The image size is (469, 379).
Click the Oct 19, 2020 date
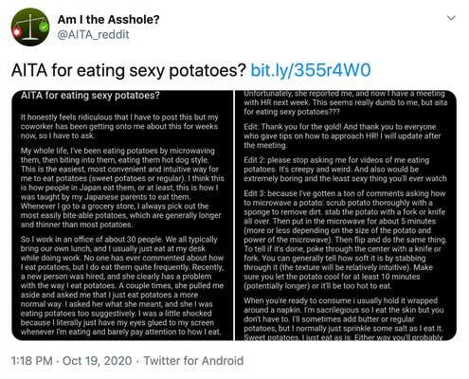click(x=97, y=361)
